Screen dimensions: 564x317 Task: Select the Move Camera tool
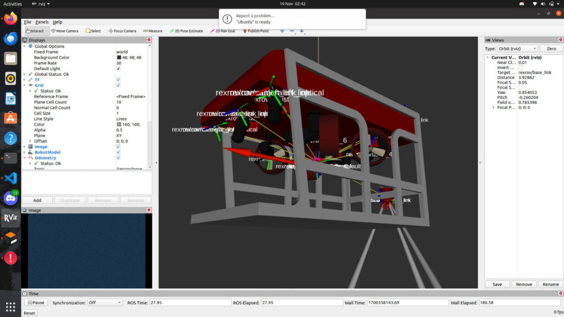(x=64, y=31)
